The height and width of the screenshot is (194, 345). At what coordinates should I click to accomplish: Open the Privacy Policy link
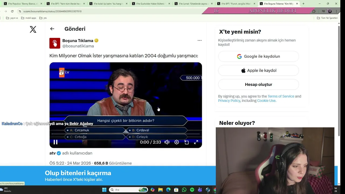(229, 101)
